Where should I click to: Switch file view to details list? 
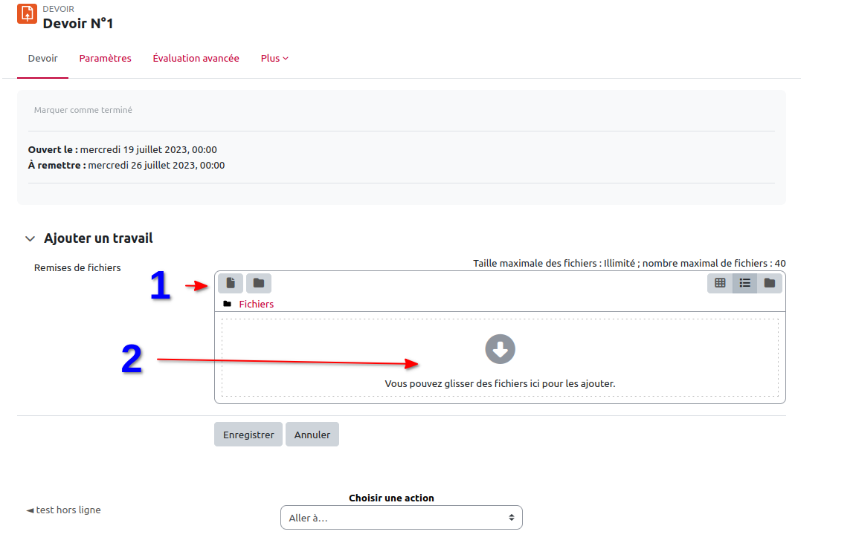[x=744, y=283]
